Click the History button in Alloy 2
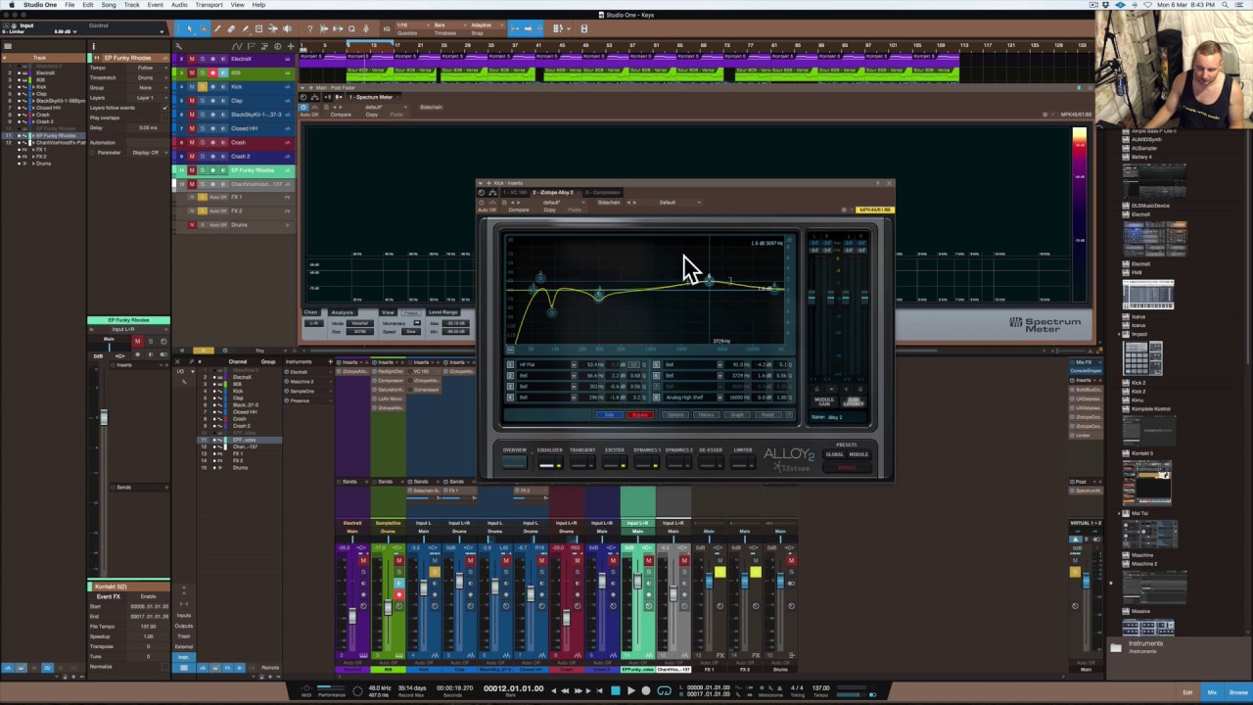Screen dimensions: 1253x705 pyautogui.click(x=706, y=415)
